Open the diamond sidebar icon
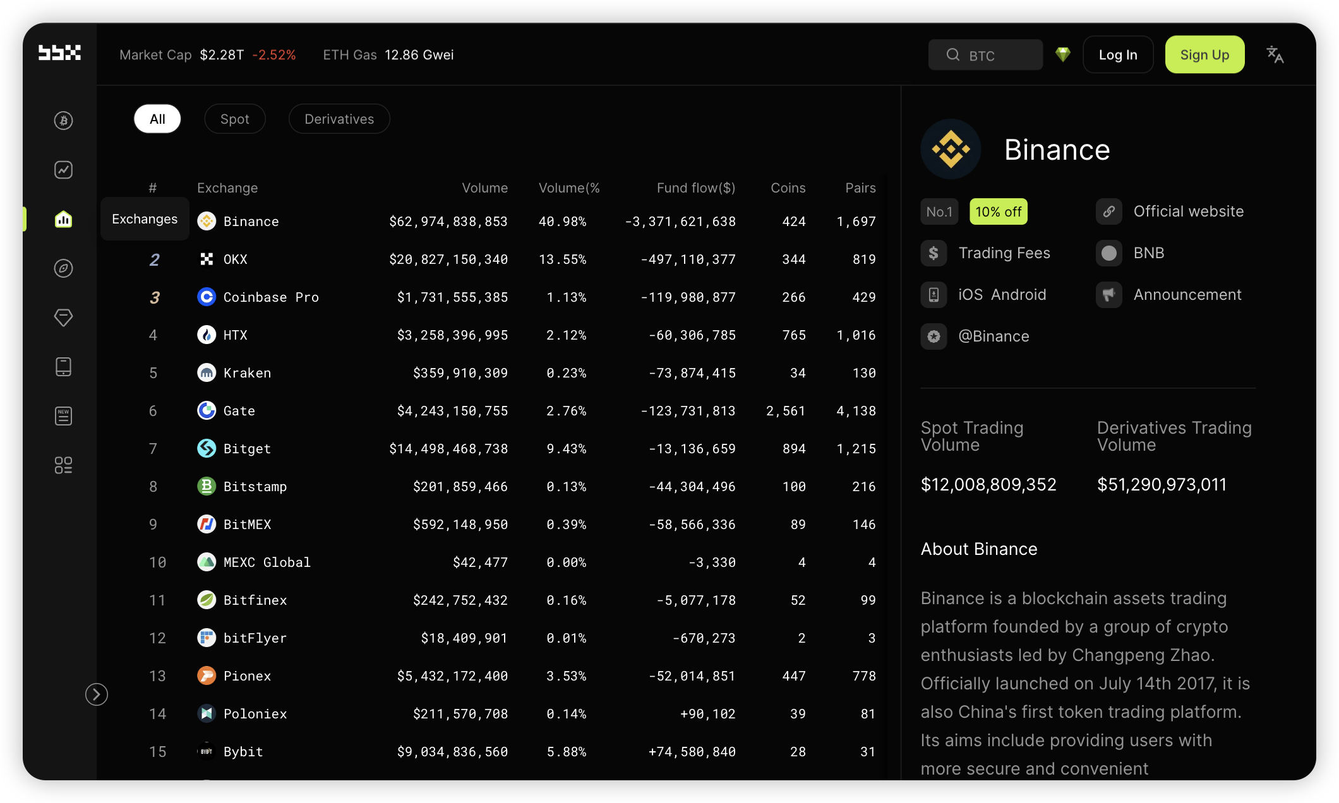The height and width of the screenshot is (803, 1339). (x=63, y=318)
